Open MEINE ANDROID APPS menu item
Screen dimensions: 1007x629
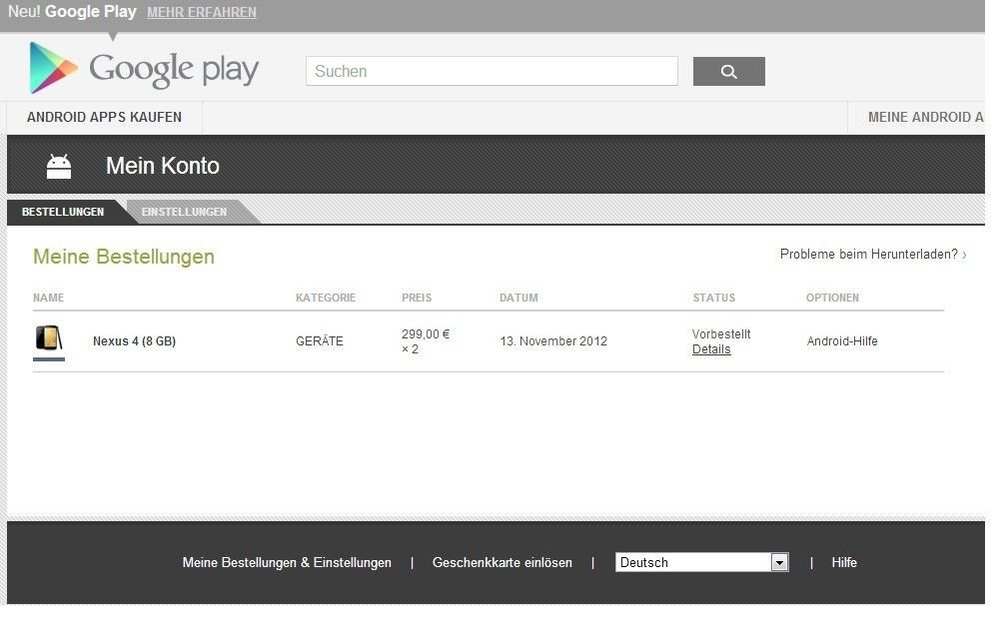tap(925, 117)
